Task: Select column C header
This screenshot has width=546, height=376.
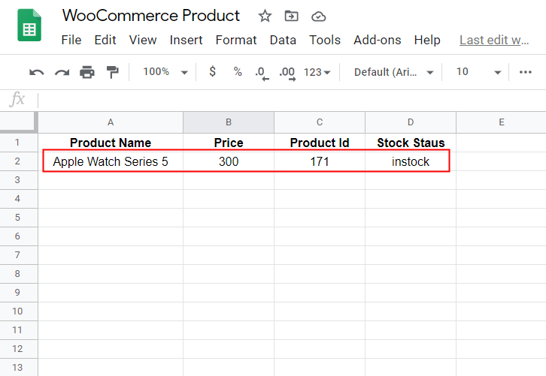Action: tap(320, 122)
